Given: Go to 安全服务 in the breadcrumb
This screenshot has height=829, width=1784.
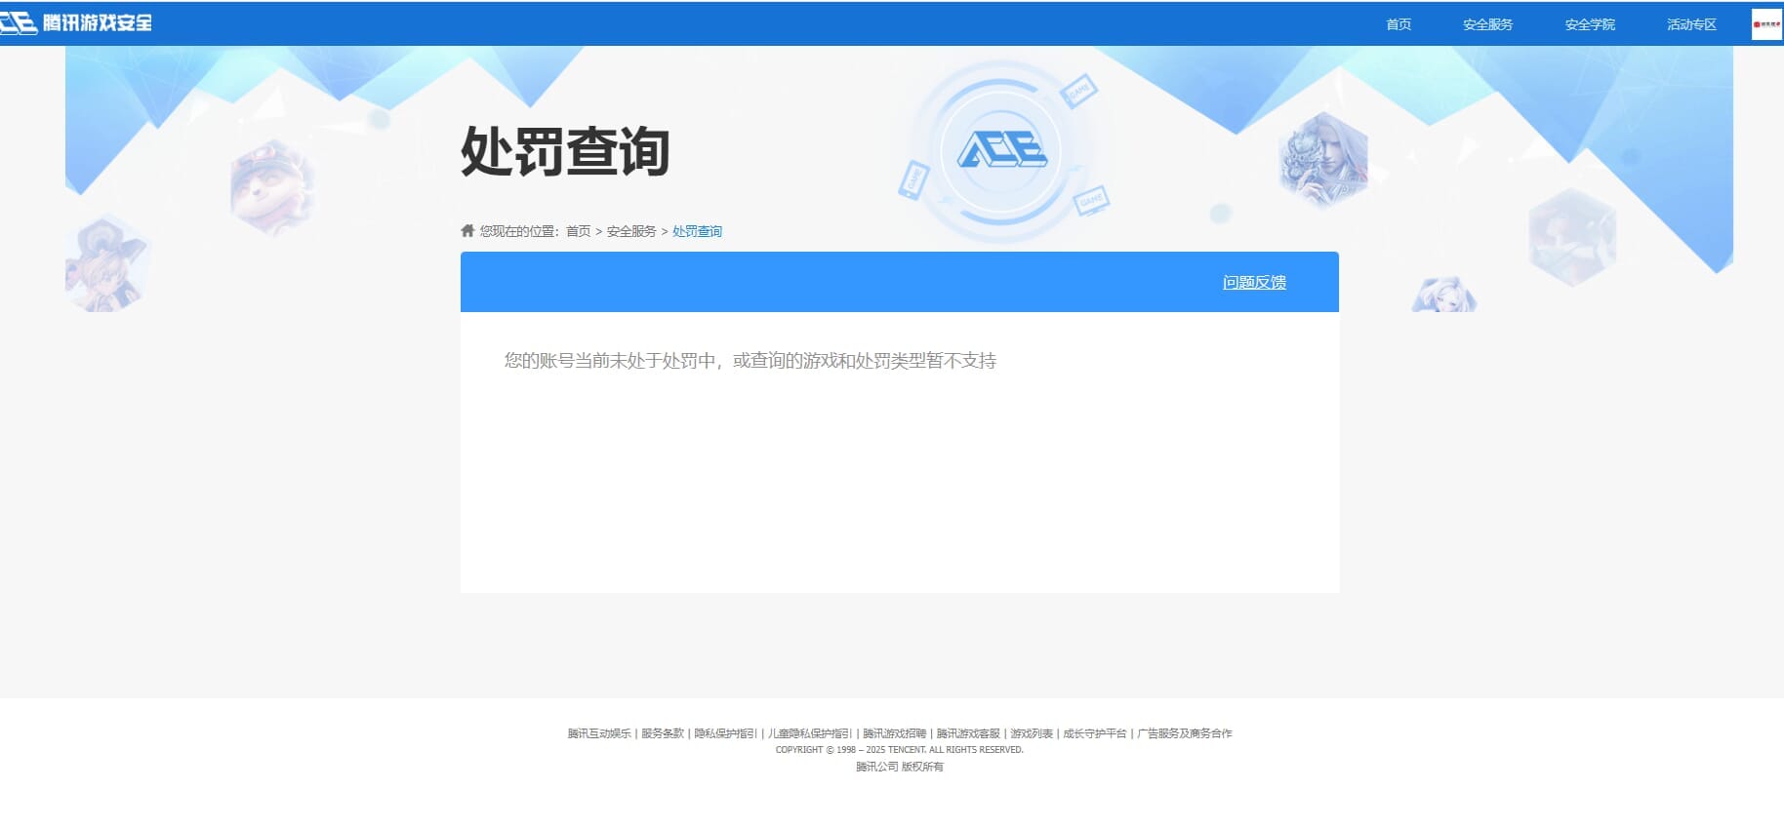Looking at the screenshot, I should click(631, 231).
